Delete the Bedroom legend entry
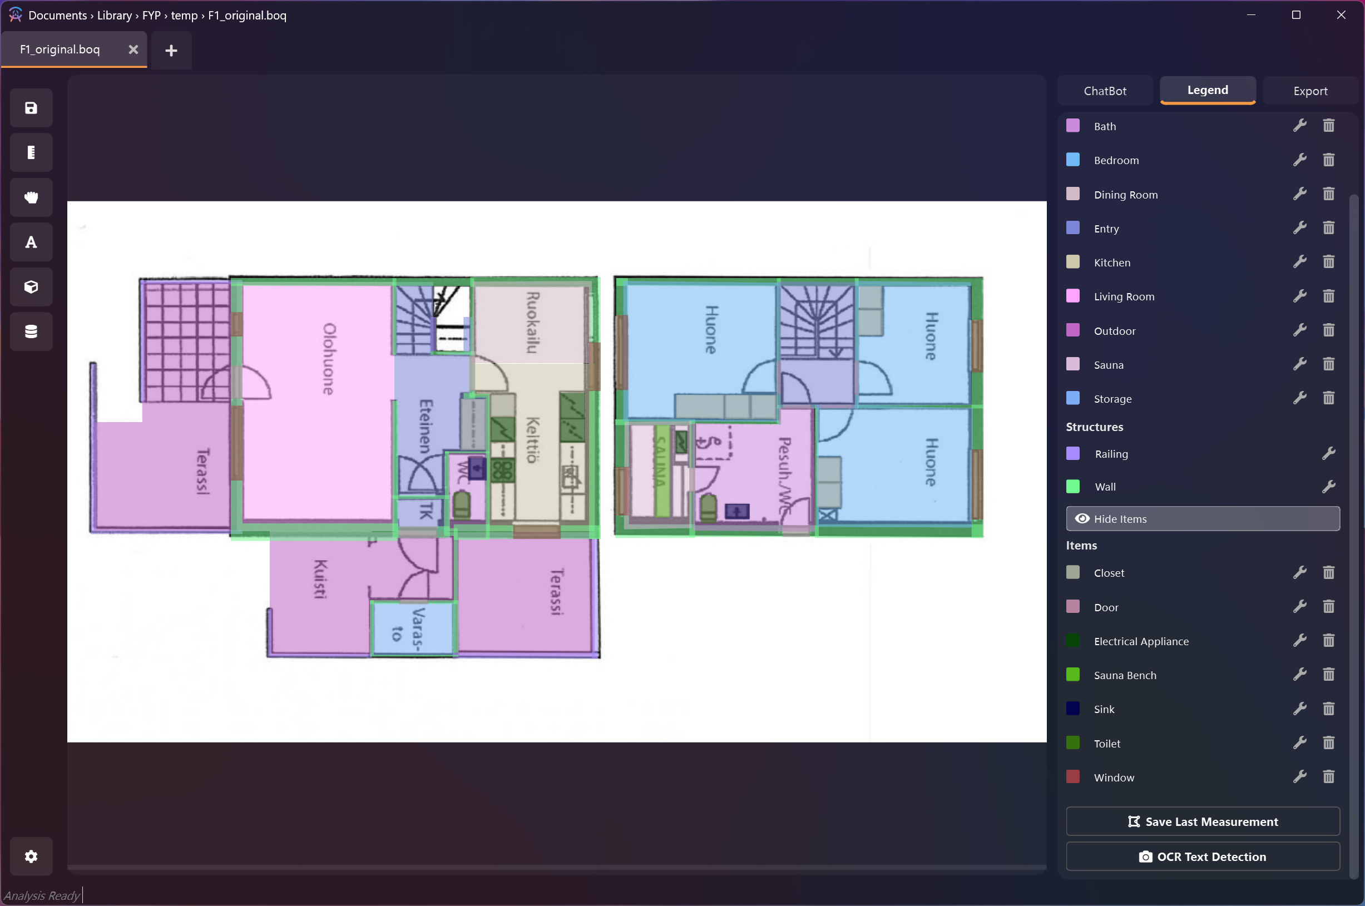 pos(1329,160)
